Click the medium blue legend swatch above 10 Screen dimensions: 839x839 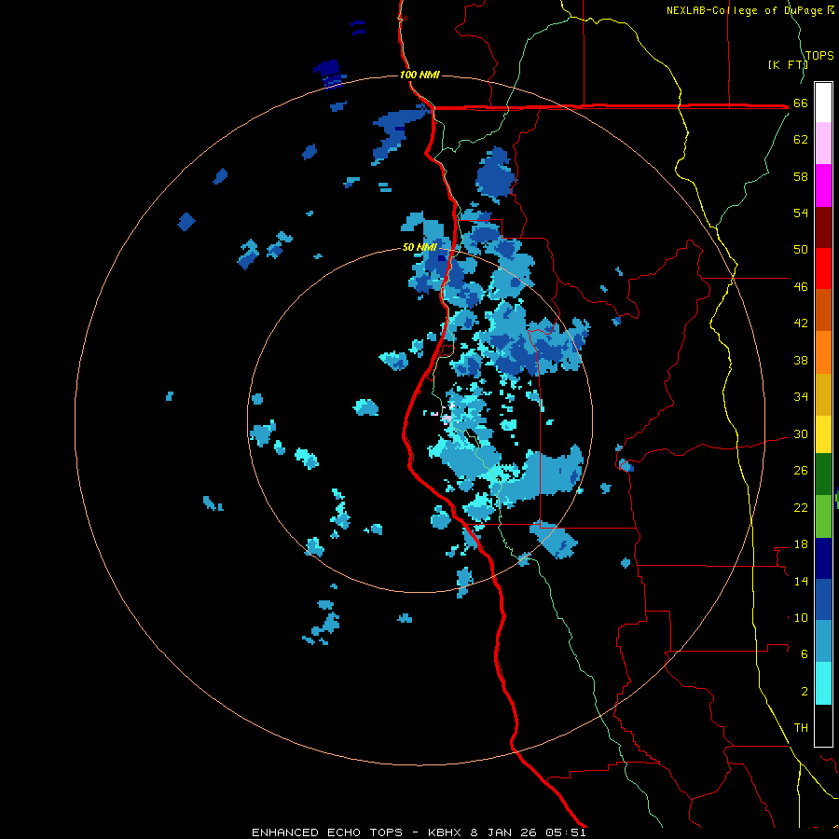[823, 599]
